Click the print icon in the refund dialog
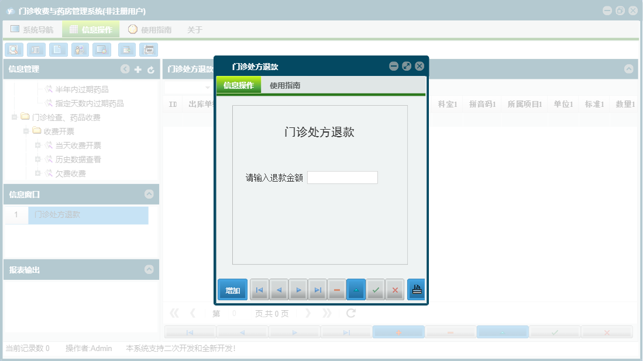The height and width of the screenshot is (361, 643). pyautogui.click(x=416, y=289)
